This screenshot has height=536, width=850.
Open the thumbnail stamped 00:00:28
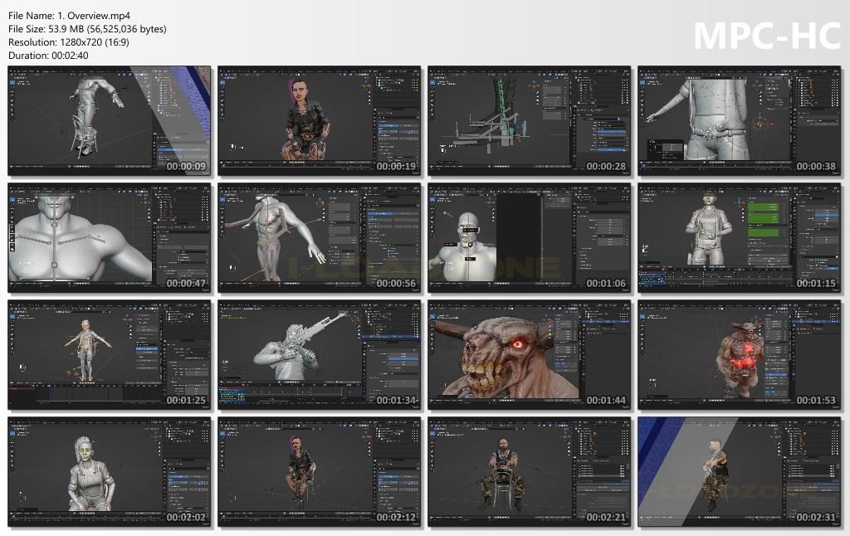pyautogui.click(x=529, y=121)
